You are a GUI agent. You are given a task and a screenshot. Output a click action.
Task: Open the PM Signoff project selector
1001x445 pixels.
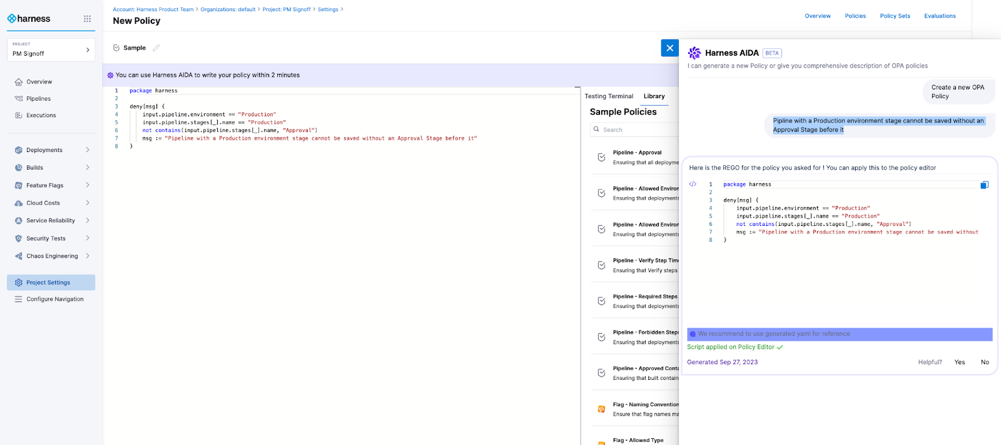pos(51,50)
